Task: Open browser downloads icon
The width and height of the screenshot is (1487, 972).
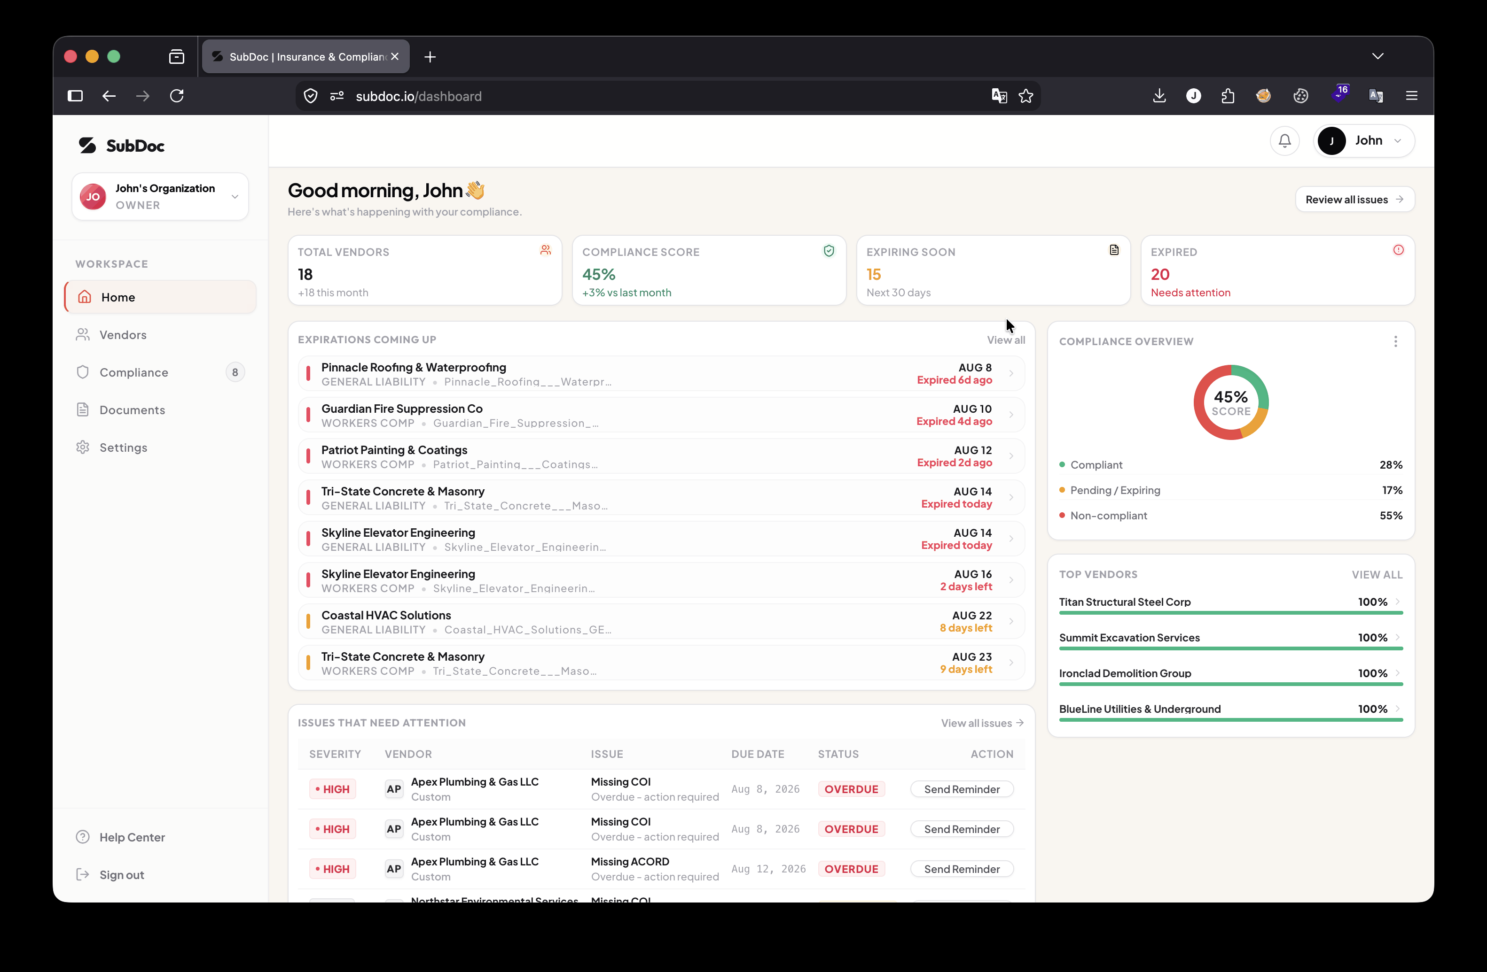Action: point(1159,95)
